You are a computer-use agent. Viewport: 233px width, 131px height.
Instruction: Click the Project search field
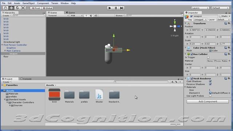(141, 82)
